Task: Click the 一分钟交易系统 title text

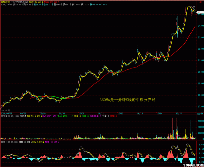Action: pyautogui.click(x=19, y=2)
